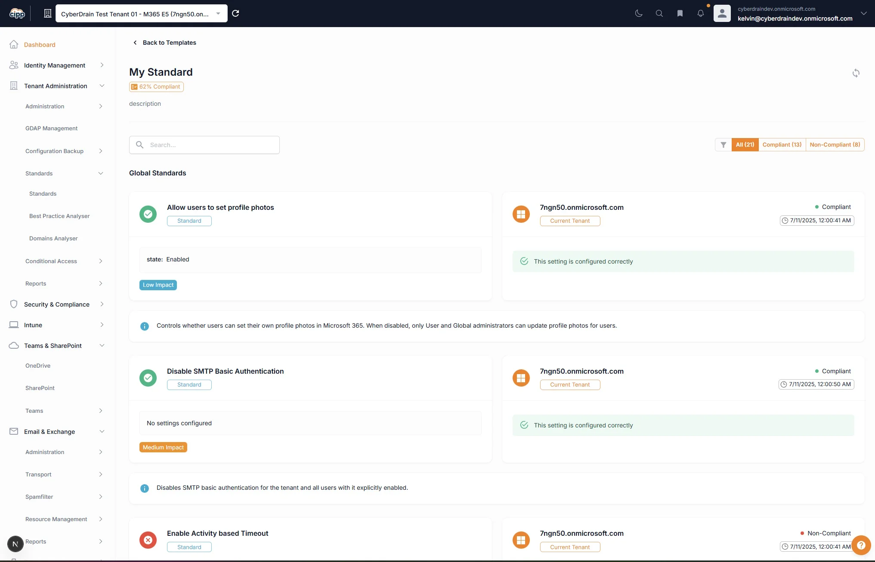Click Current Tenant tag in profile photos card
875x562 pixels.
point(570,221)
